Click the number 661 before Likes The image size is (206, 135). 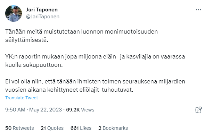tap(74, 128)
